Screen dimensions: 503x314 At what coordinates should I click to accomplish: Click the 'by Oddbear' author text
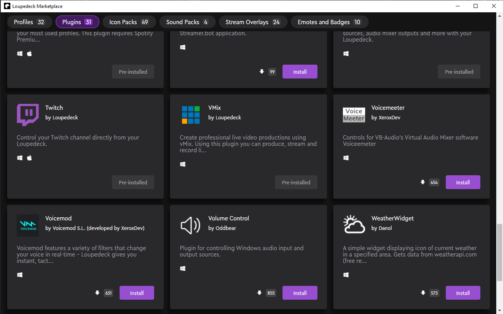[x=222, y=228]
